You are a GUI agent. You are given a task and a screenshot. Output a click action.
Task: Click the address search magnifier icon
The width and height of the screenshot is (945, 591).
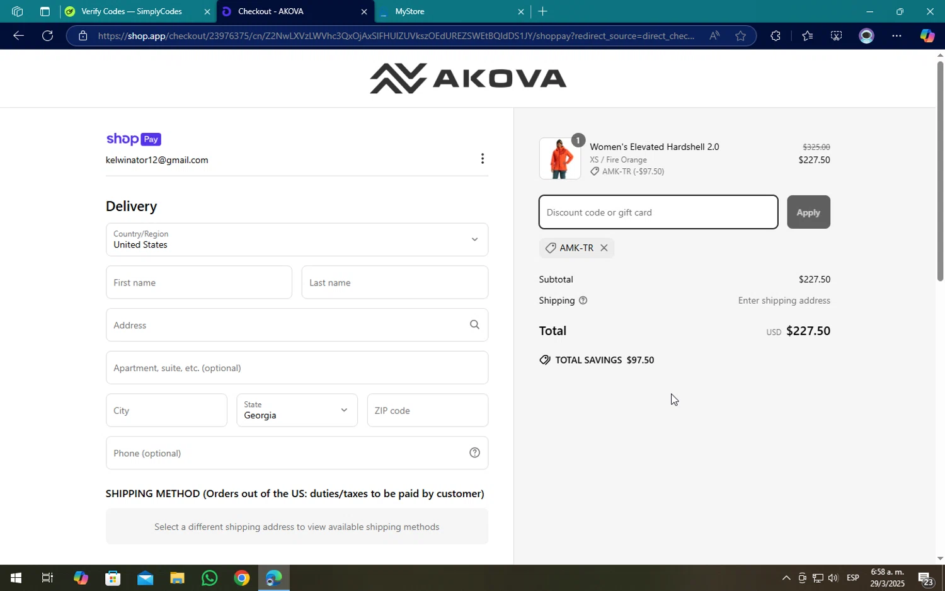474,325
